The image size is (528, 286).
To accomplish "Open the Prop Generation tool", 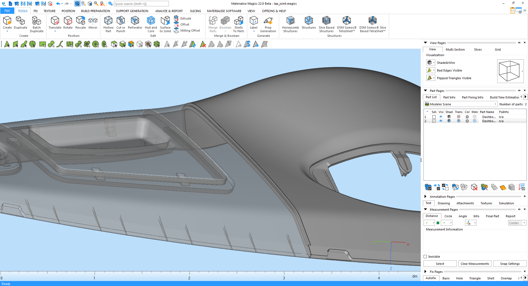I will (x=268, y=21).
